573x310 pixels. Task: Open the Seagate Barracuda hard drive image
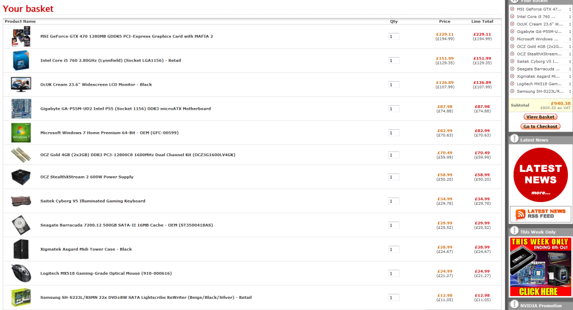(21, 225)
